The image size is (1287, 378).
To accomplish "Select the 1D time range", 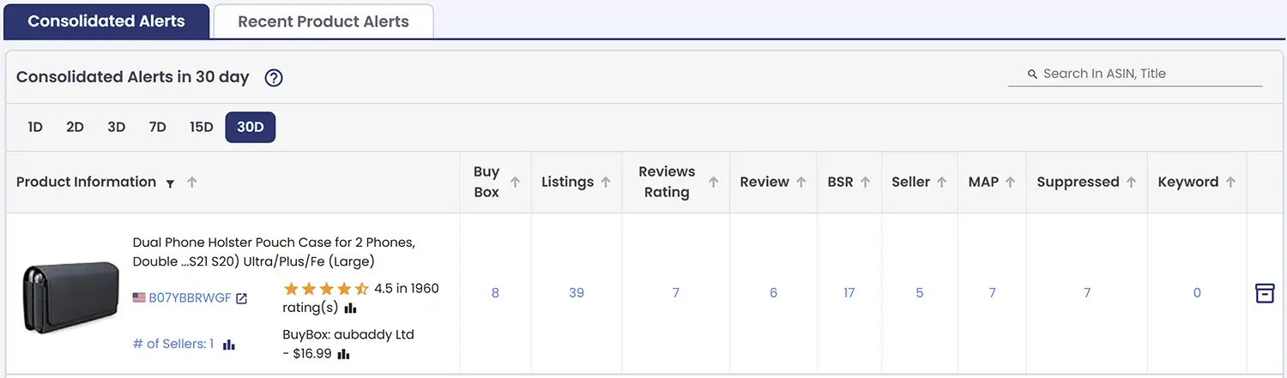I will coord(35,127).
